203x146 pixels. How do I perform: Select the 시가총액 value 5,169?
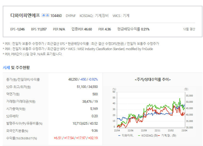(x=94, y=109)
